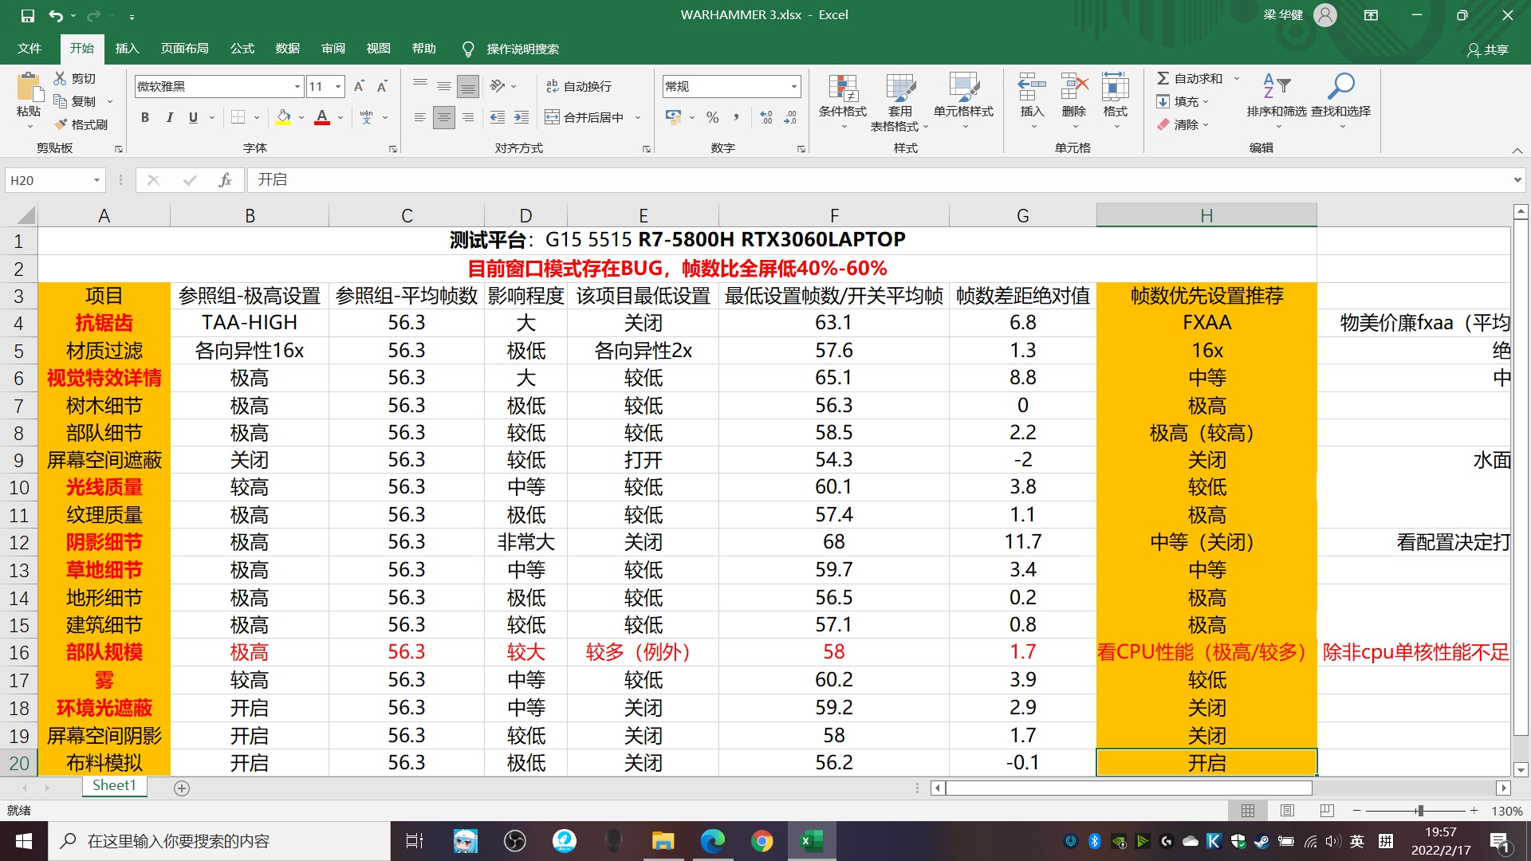Expand Merge and Center dropdown arrow
Screen dimensions: 1531x861
pyautogui.click(x=638, y=117)
